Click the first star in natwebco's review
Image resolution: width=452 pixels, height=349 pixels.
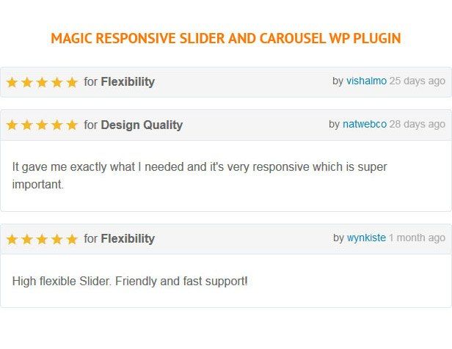point(12,125)
